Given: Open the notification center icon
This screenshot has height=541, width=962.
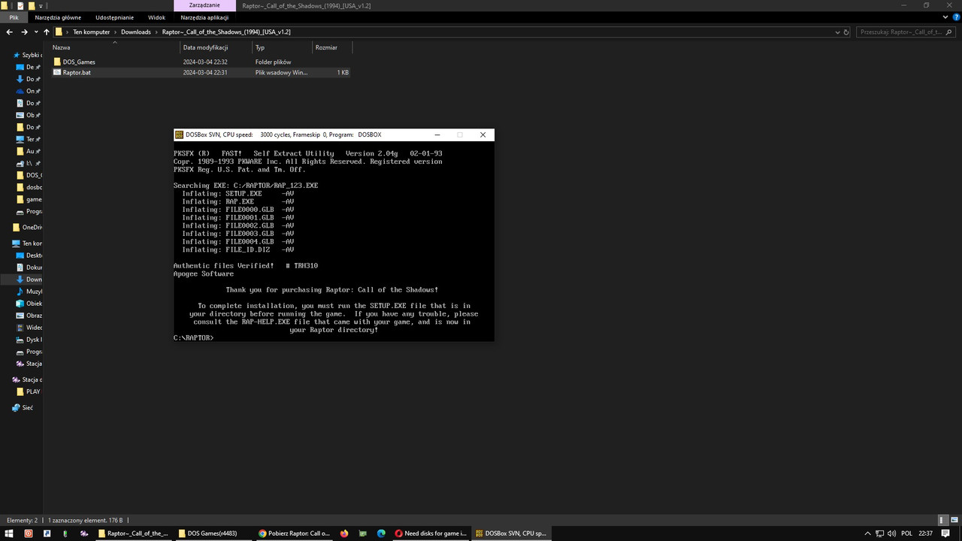Looking at the screenshot, I should [x=946, y=533].
